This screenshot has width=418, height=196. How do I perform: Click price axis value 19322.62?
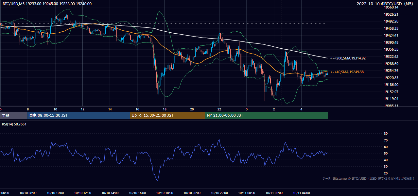(x=391, y=57)
